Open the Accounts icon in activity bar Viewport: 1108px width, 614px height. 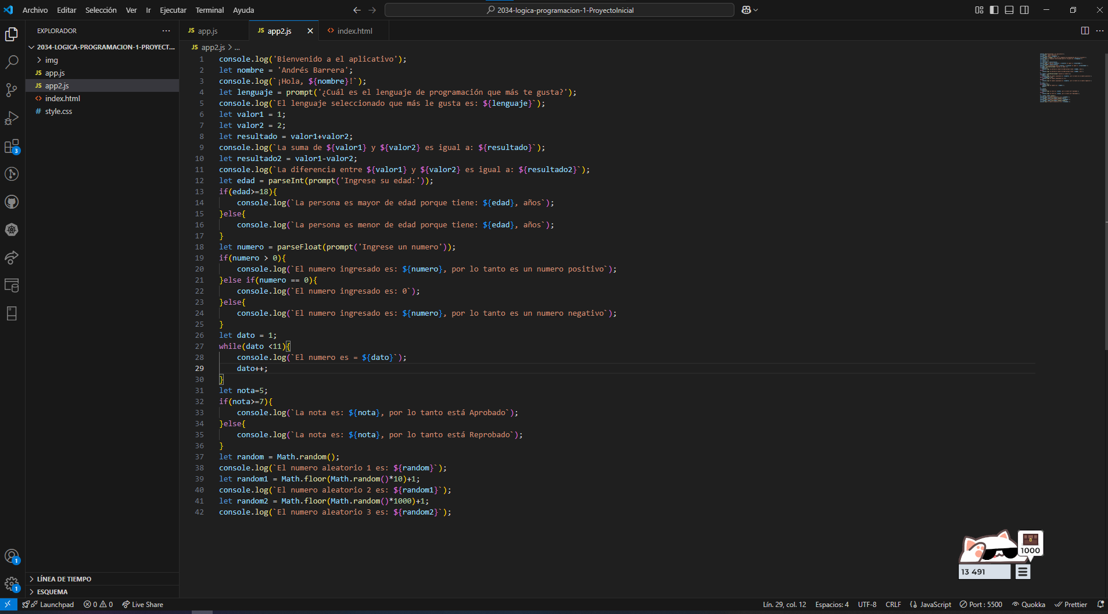coord(12,556)
